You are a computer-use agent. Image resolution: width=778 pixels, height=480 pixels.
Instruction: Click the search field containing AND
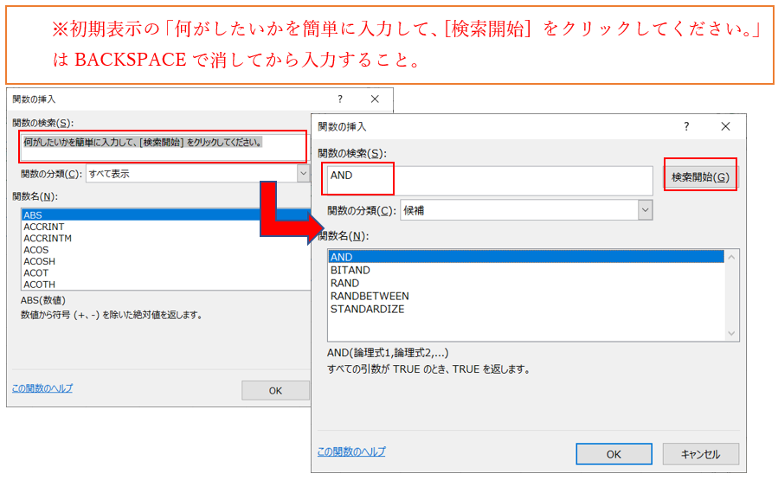click(489, 181)
